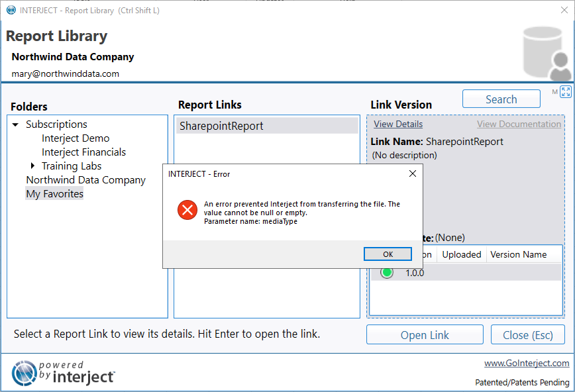
Task: Click the Close (Esc) button
Action: pos(528,335)
